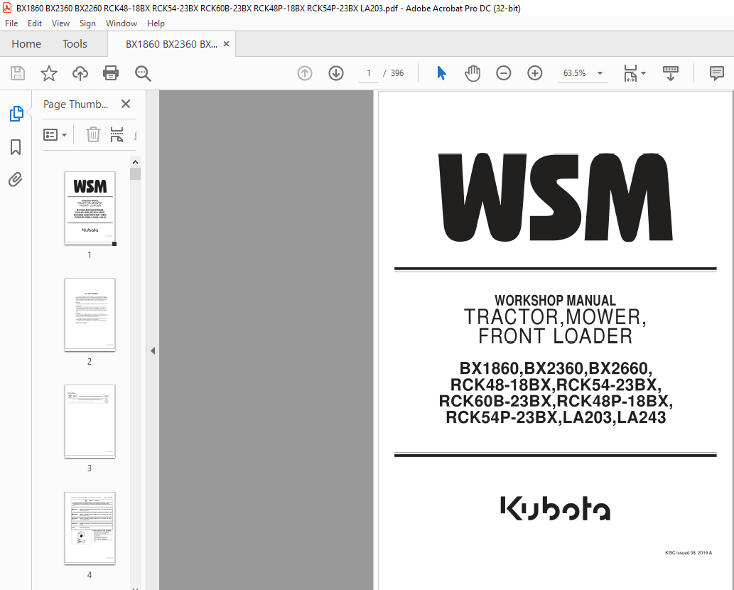This screenshot has width=734, height=590.
Task: Zoom out with minus button
Action: (x=504, y=73)
